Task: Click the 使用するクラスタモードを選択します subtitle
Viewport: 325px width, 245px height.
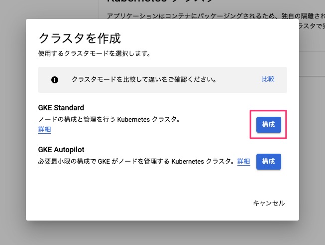Action: tap(94, 53)
